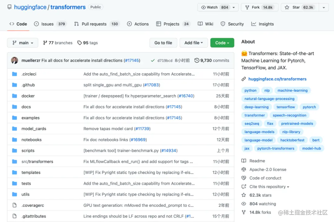Click the transformers repository name link
The width and height of the screenshot is (334, 222).
(x=68, y=7)
